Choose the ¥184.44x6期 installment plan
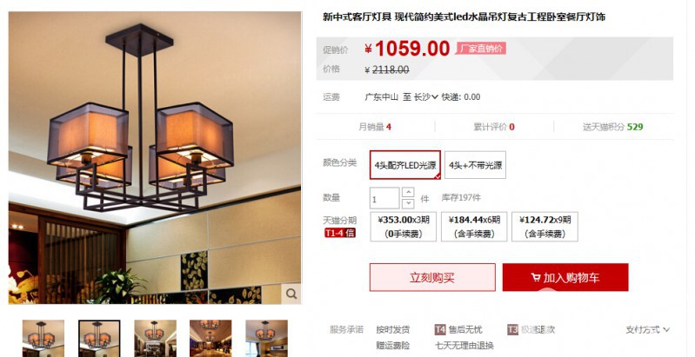Viewport: 695px width, 357px height. click(x=474, y=227)
